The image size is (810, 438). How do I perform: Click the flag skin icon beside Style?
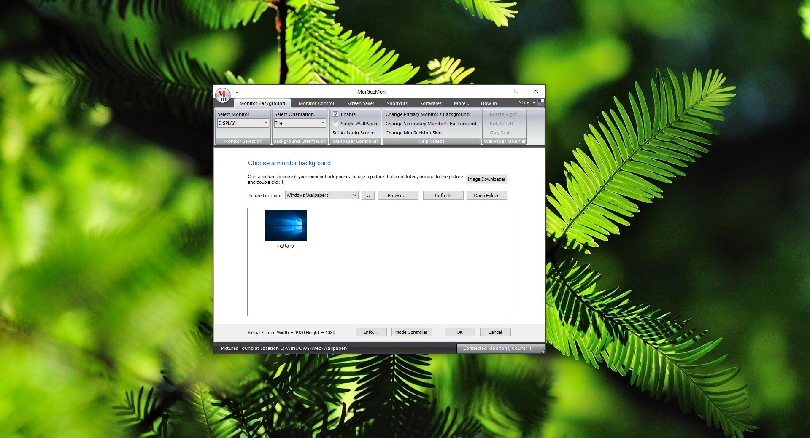click(x=540, y=102)
